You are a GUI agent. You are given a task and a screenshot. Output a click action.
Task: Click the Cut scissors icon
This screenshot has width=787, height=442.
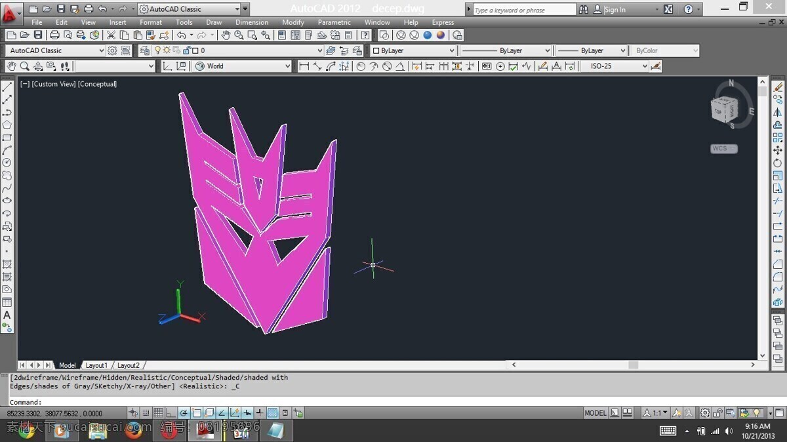coord(111,35)
